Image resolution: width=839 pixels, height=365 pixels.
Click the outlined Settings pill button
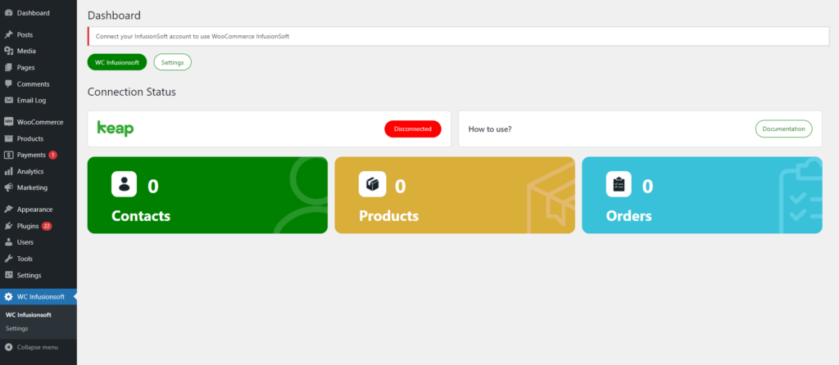click(x=172, y=62)
